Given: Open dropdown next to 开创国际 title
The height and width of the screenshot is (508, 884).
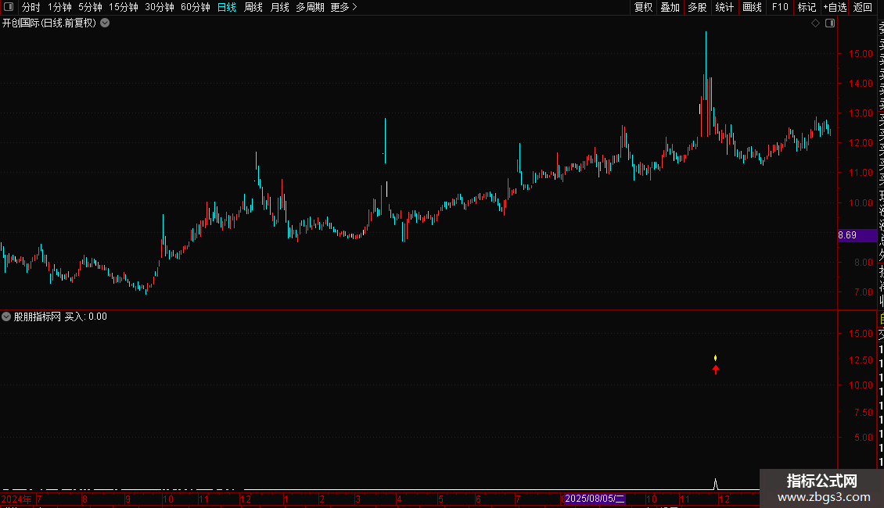Looking at the screenshot, I should [x=105, y=23].
